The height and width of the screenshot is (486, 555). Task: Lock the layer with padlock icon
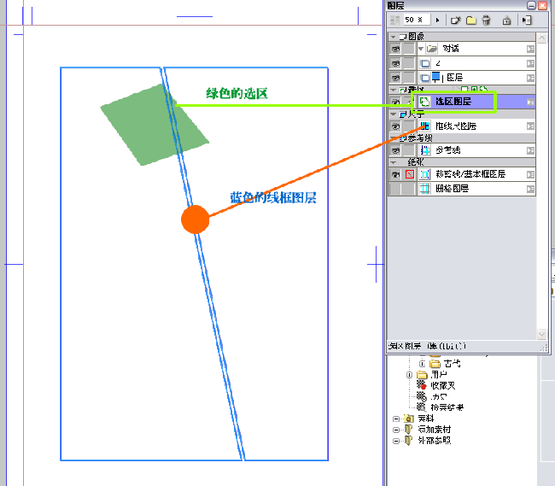506,20
